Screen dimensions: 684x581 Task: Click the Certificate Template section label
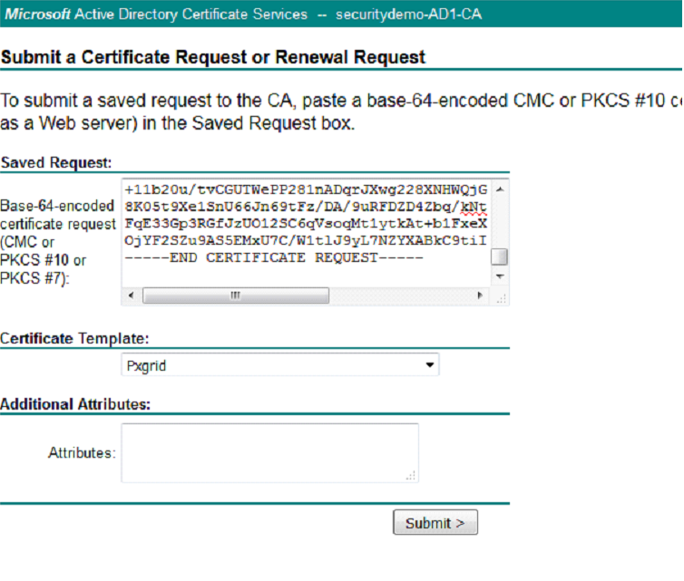74,339
